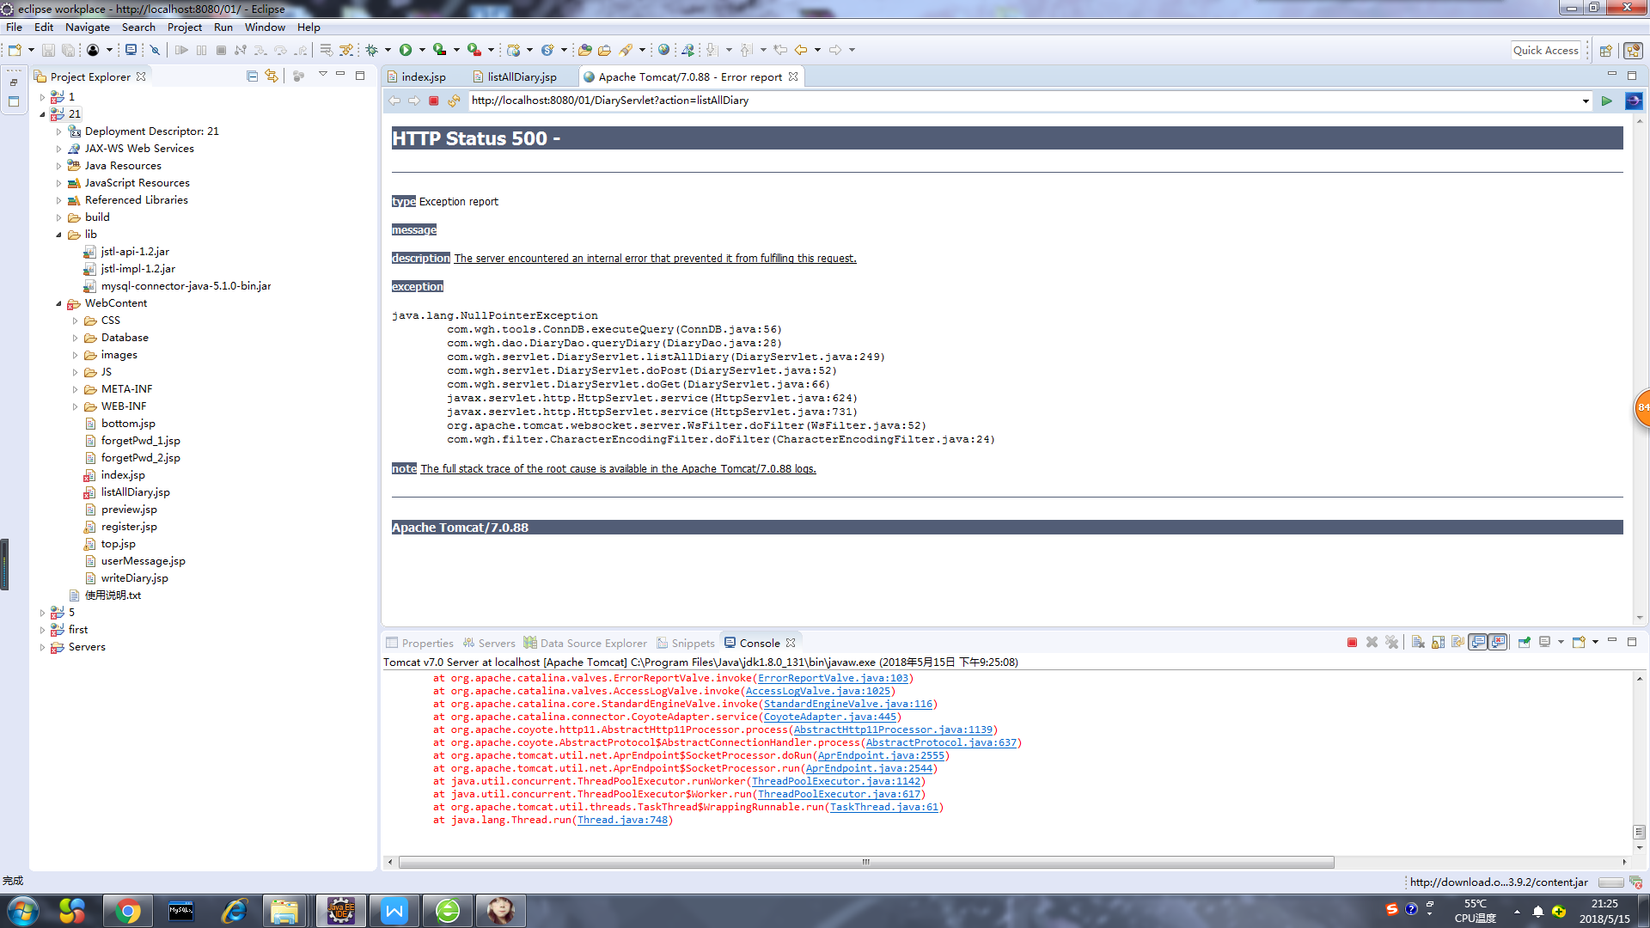The image size is (1650, 928).
Task: Click Remove All Terminated Launches icon
Action: point(1392,643)
